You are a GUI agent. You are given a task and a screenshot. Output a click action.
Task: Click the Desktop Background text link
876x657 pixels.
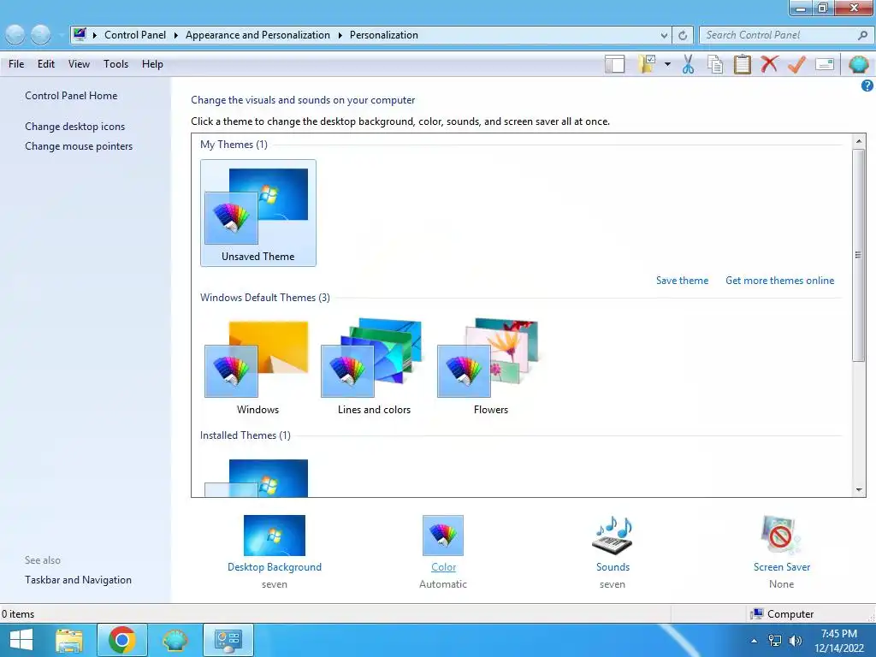click(275, 566)
